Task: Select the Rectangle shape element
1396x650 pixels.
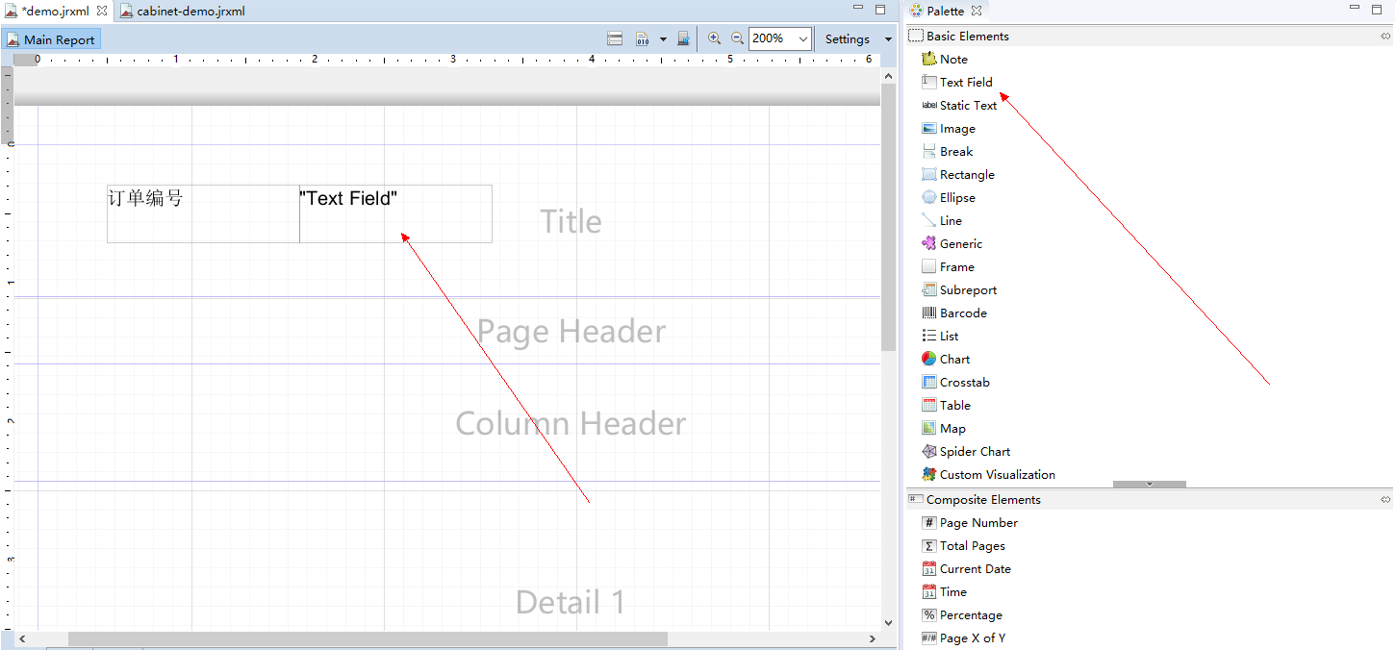Action: 958,174
